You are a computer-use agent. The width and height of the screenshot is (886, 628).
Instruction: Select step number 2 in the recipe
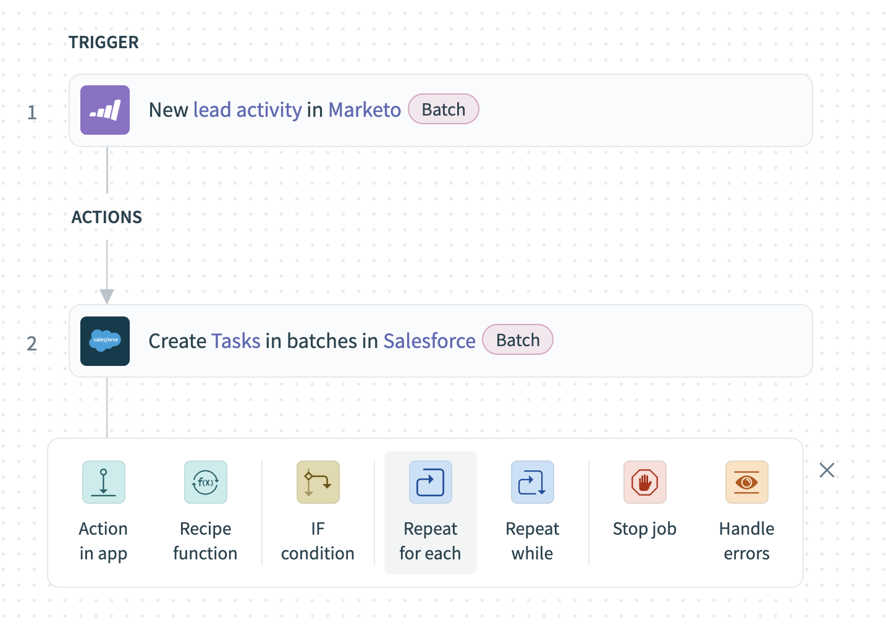[x=32, y=344]
